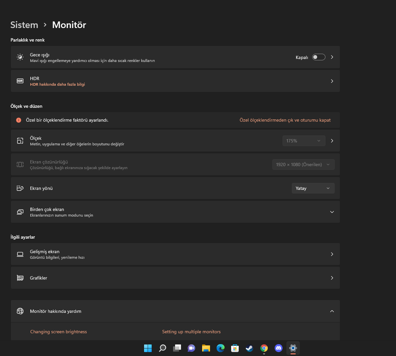Open the Changing screen brightness help link
This screenshot has height=356, width=396.
click(x=59, y=332)
